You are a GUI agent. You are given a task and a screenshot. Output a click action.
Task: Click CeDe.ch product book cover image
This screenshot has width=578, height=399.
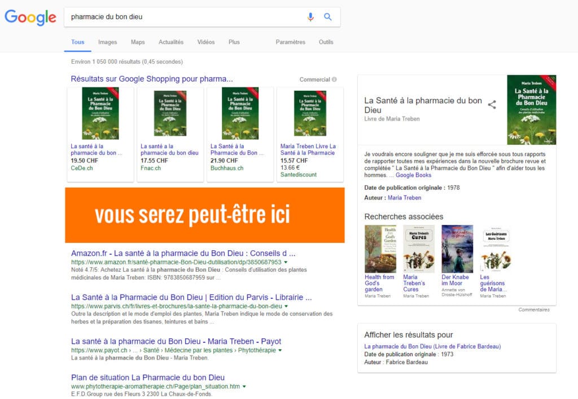pos(100,113)
